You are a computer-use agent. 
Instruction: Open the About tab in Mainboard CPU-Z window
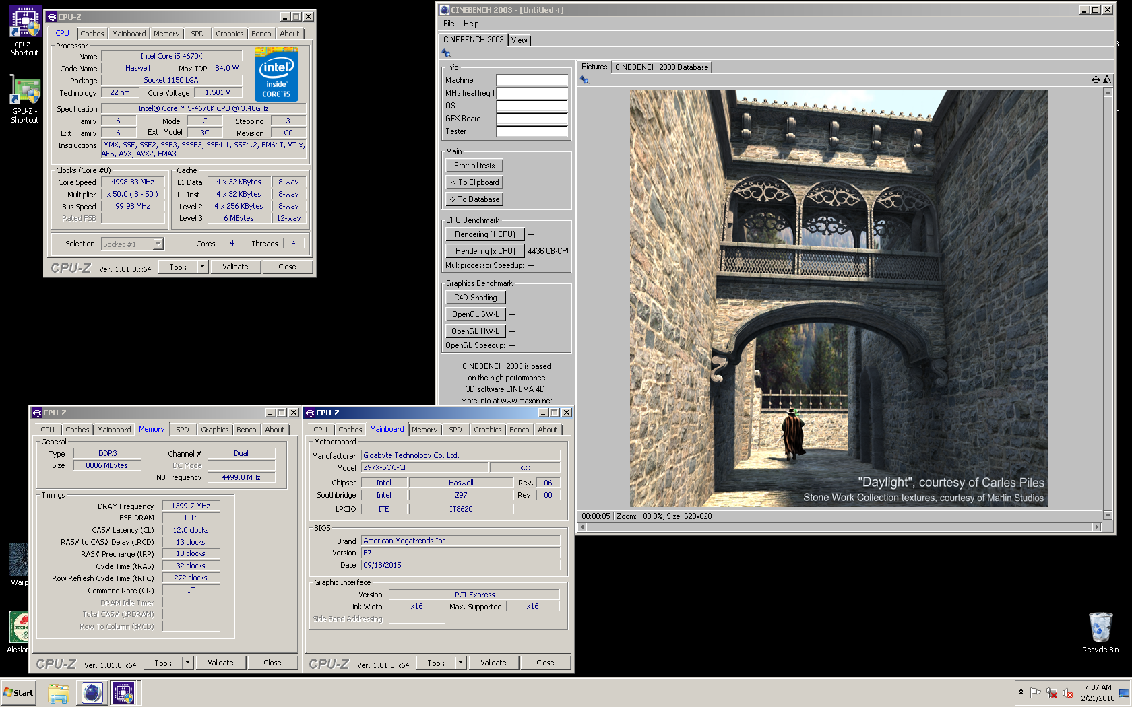548,430
